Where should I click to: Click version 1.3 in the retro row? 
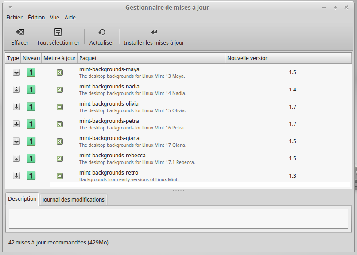293,176
